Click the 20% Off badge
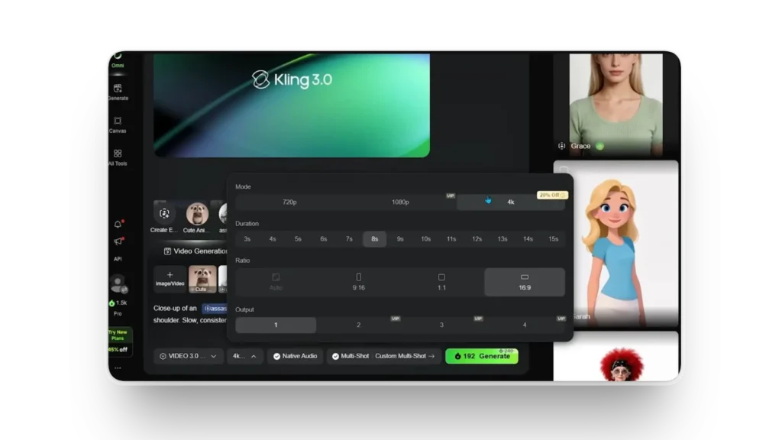This screenshot has height=440, width=782. (x=551, y=195)
